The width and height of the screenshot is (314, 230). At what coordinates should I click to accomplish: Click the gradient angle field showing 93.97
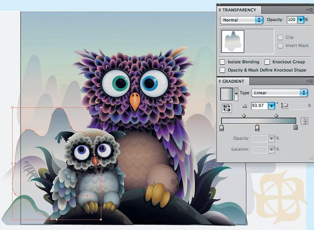coord(260,105)
